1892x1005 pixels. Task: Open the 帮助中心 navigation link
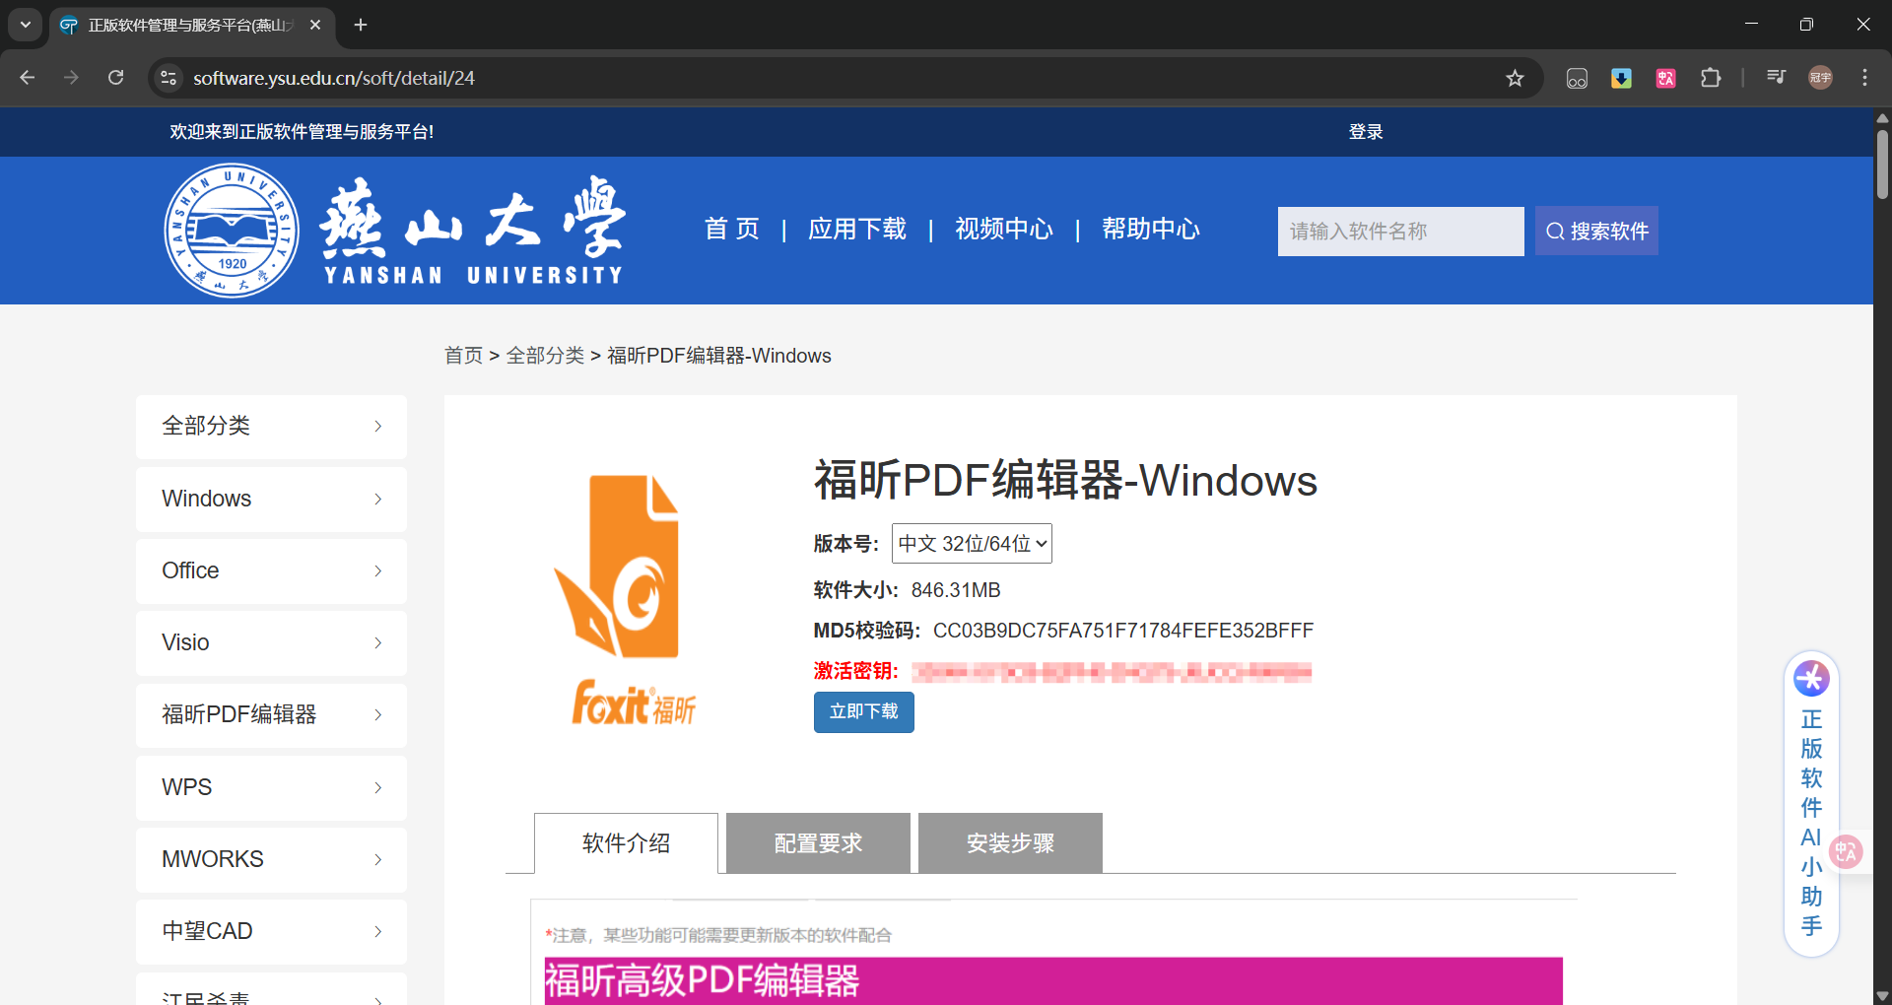(1150, 230)
